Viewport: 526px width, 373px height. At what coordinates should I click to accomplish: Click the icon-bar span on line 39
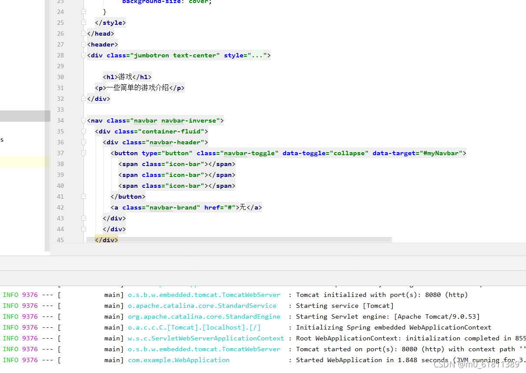pyautogui.click(x=177, y=175)
